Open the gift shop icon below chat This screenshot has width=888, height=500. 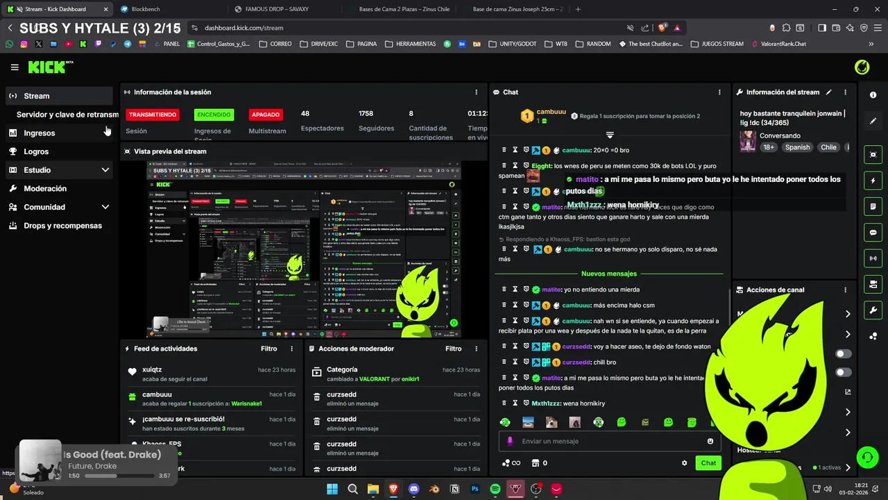pos(536,463)
